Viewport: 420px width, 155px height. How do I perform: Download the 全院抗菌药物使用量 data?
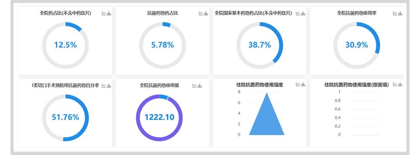(199, 86)
